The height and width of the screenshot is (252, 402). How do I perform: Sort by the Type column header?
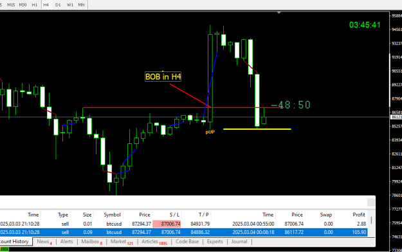(63, 215)
